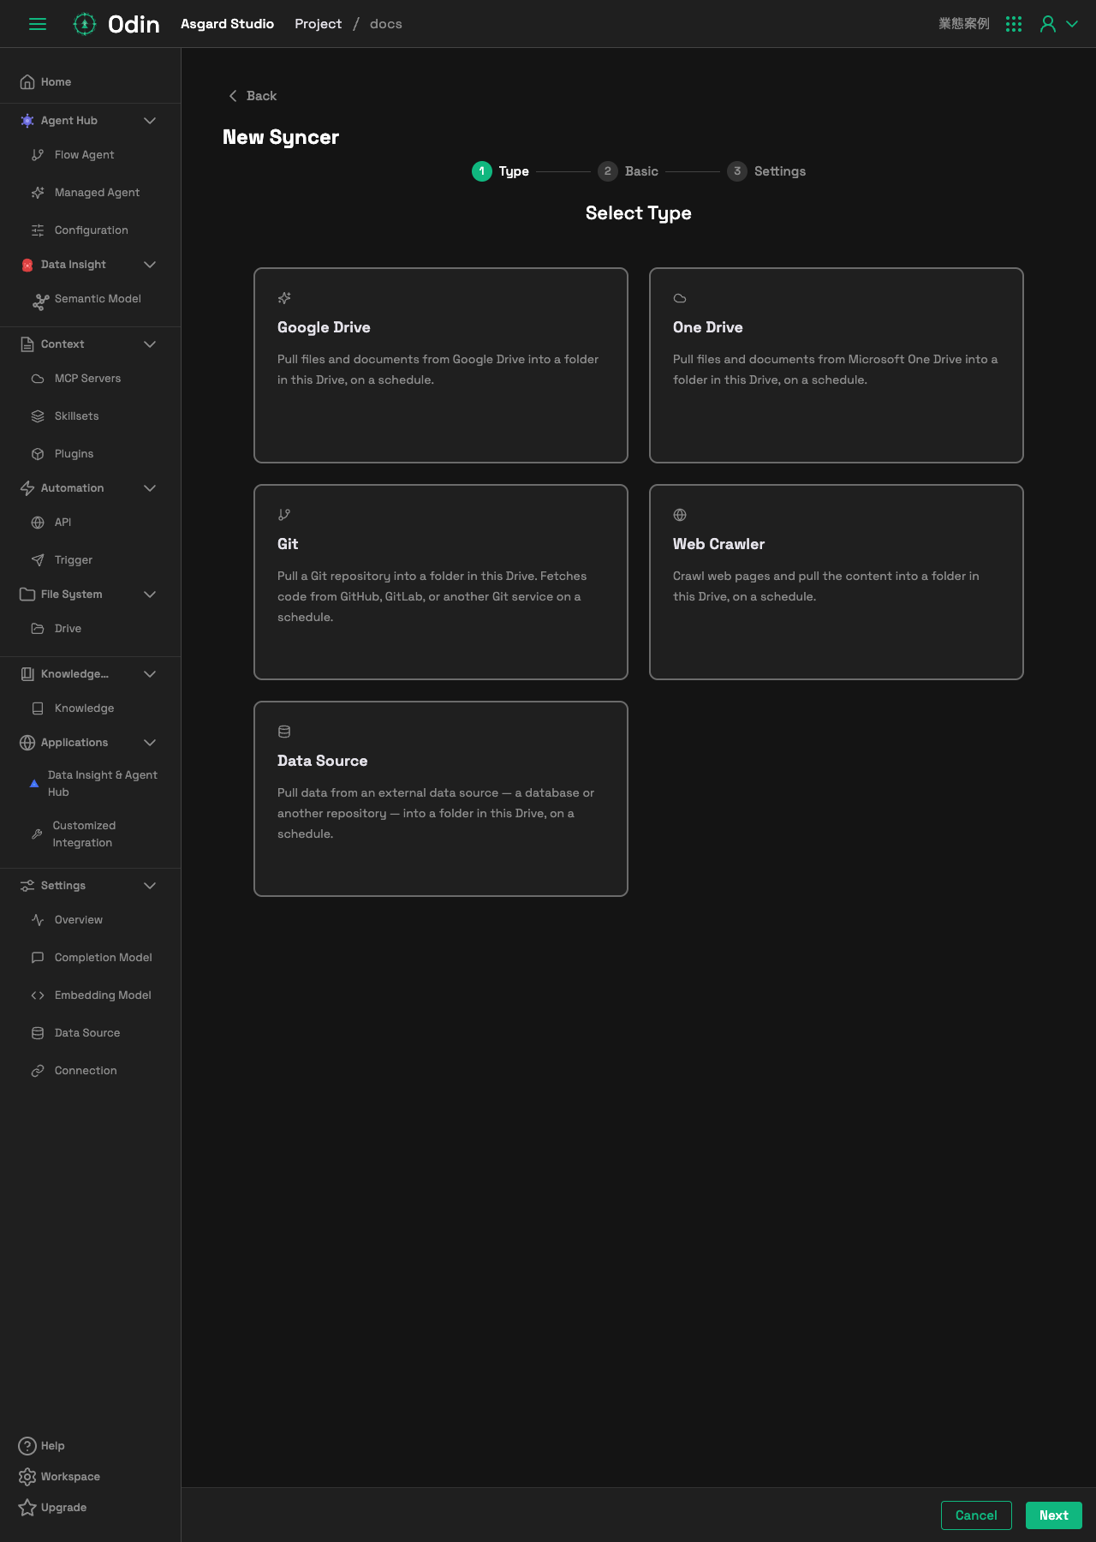Click Project breadcrumb
The image size is (1096, 1542).
[x=318, y=24]
